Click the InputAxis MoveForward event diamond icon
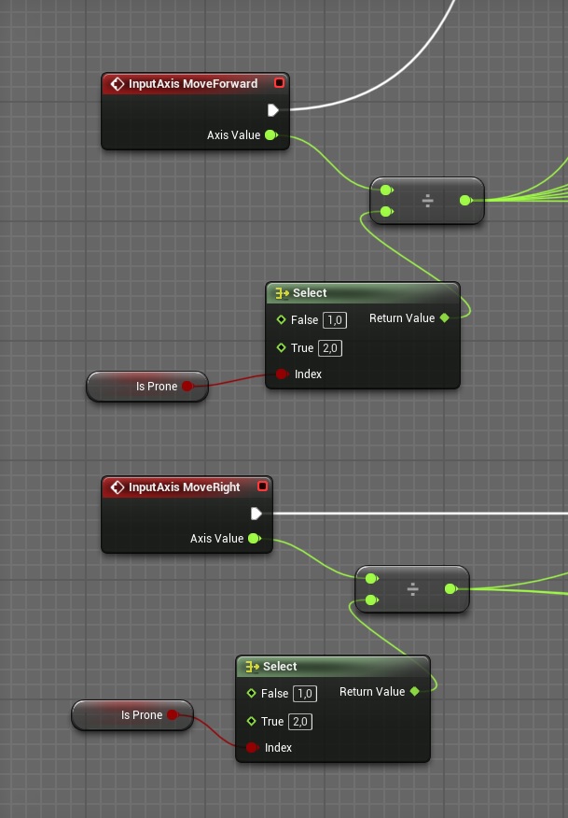The image size is (568, 818). pos(118,84)
